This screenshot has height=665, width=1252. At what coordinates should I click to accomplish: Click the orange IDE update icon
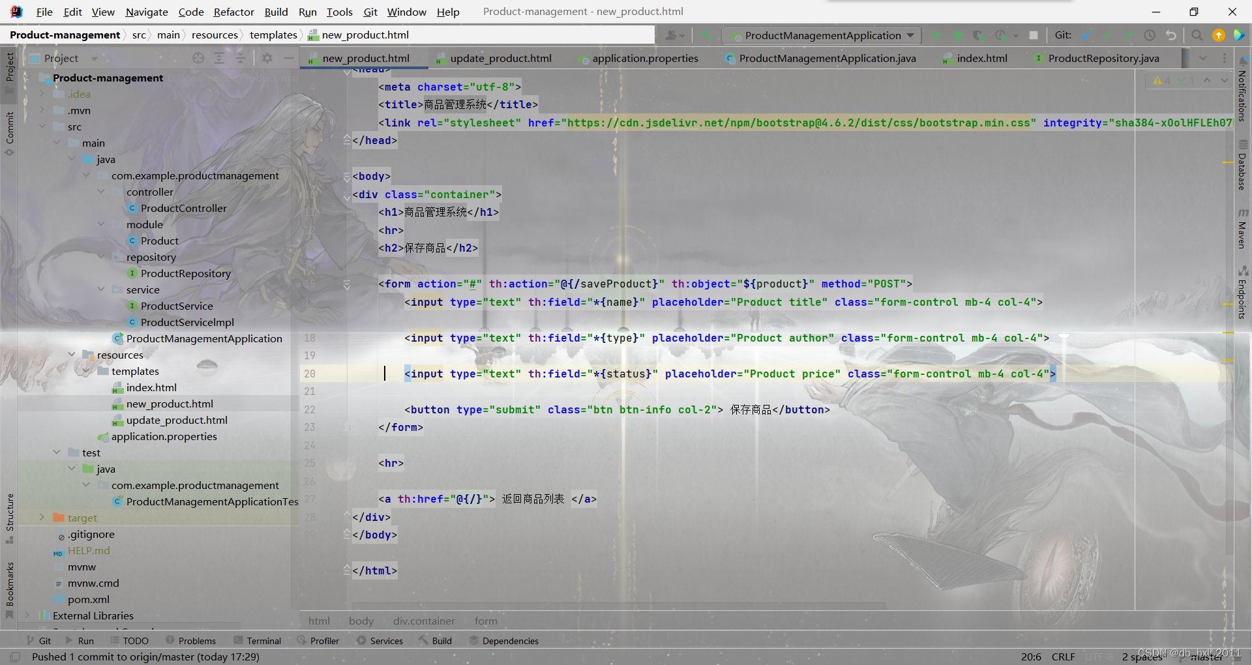1218,35
